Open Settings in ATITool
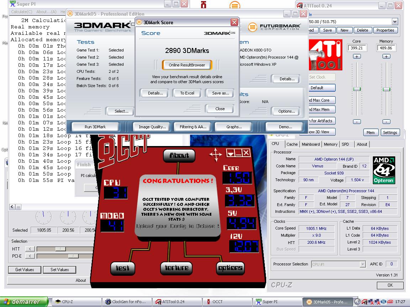 coord(390,132)
